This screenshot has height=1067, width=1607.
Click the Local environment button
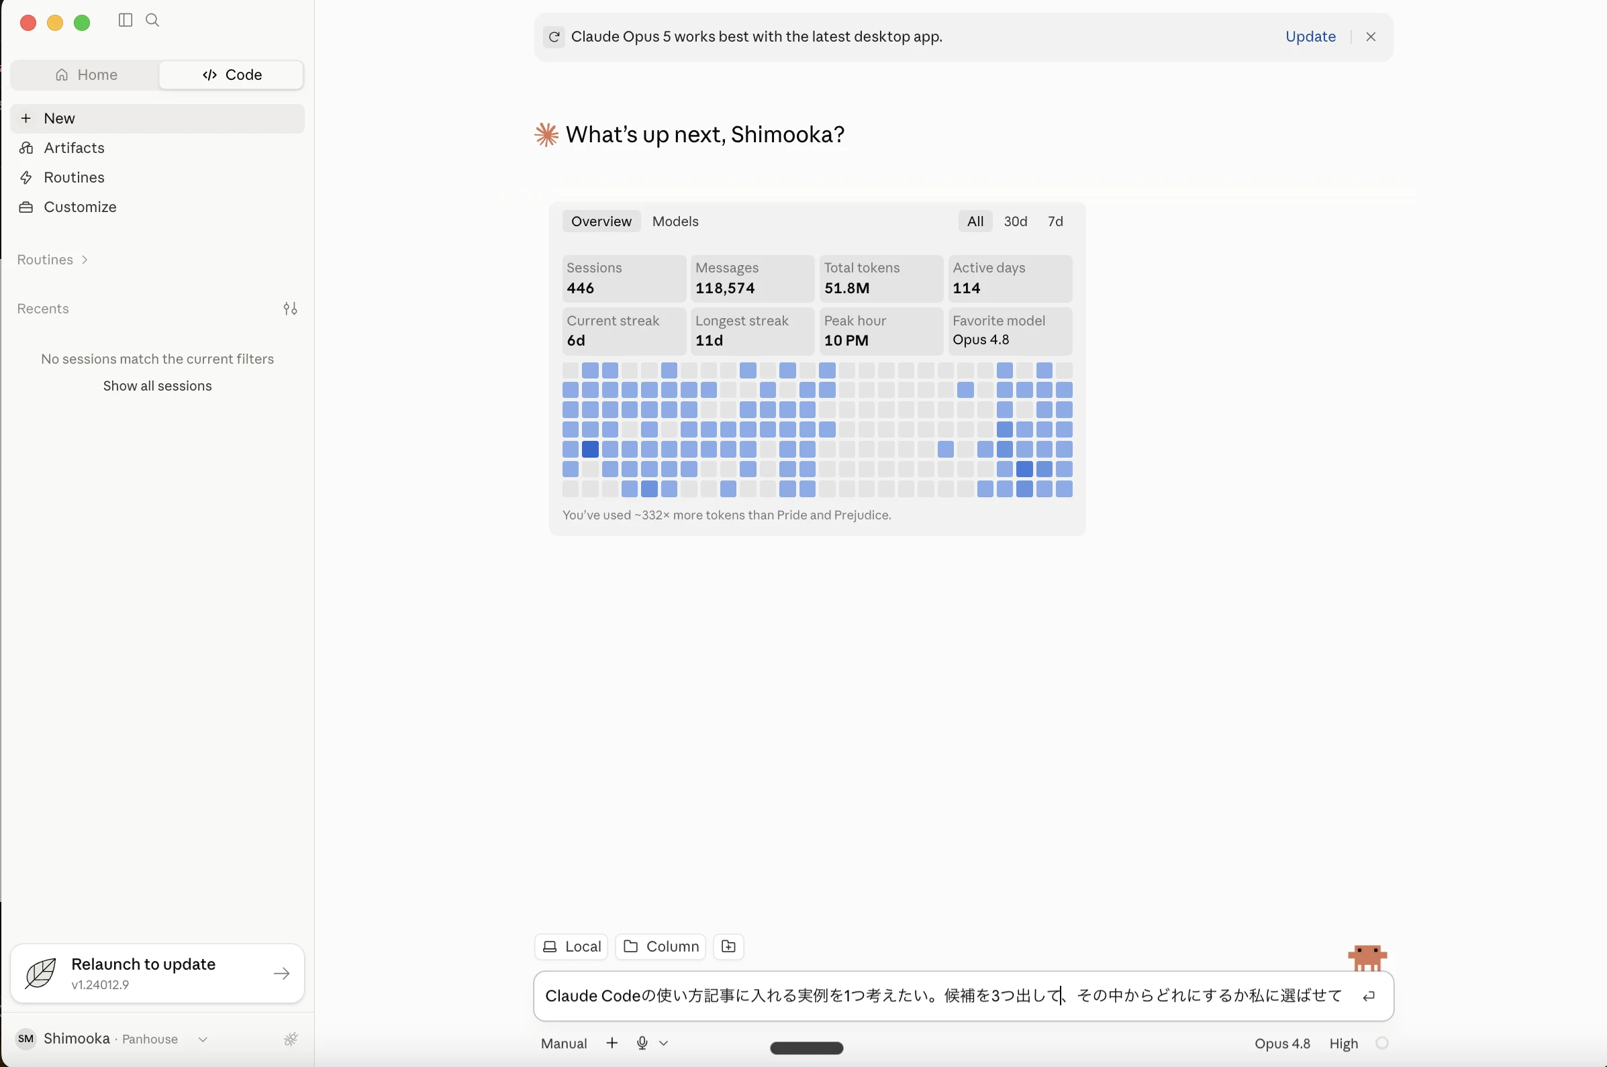pyautogui.click(x=571, y=947)
